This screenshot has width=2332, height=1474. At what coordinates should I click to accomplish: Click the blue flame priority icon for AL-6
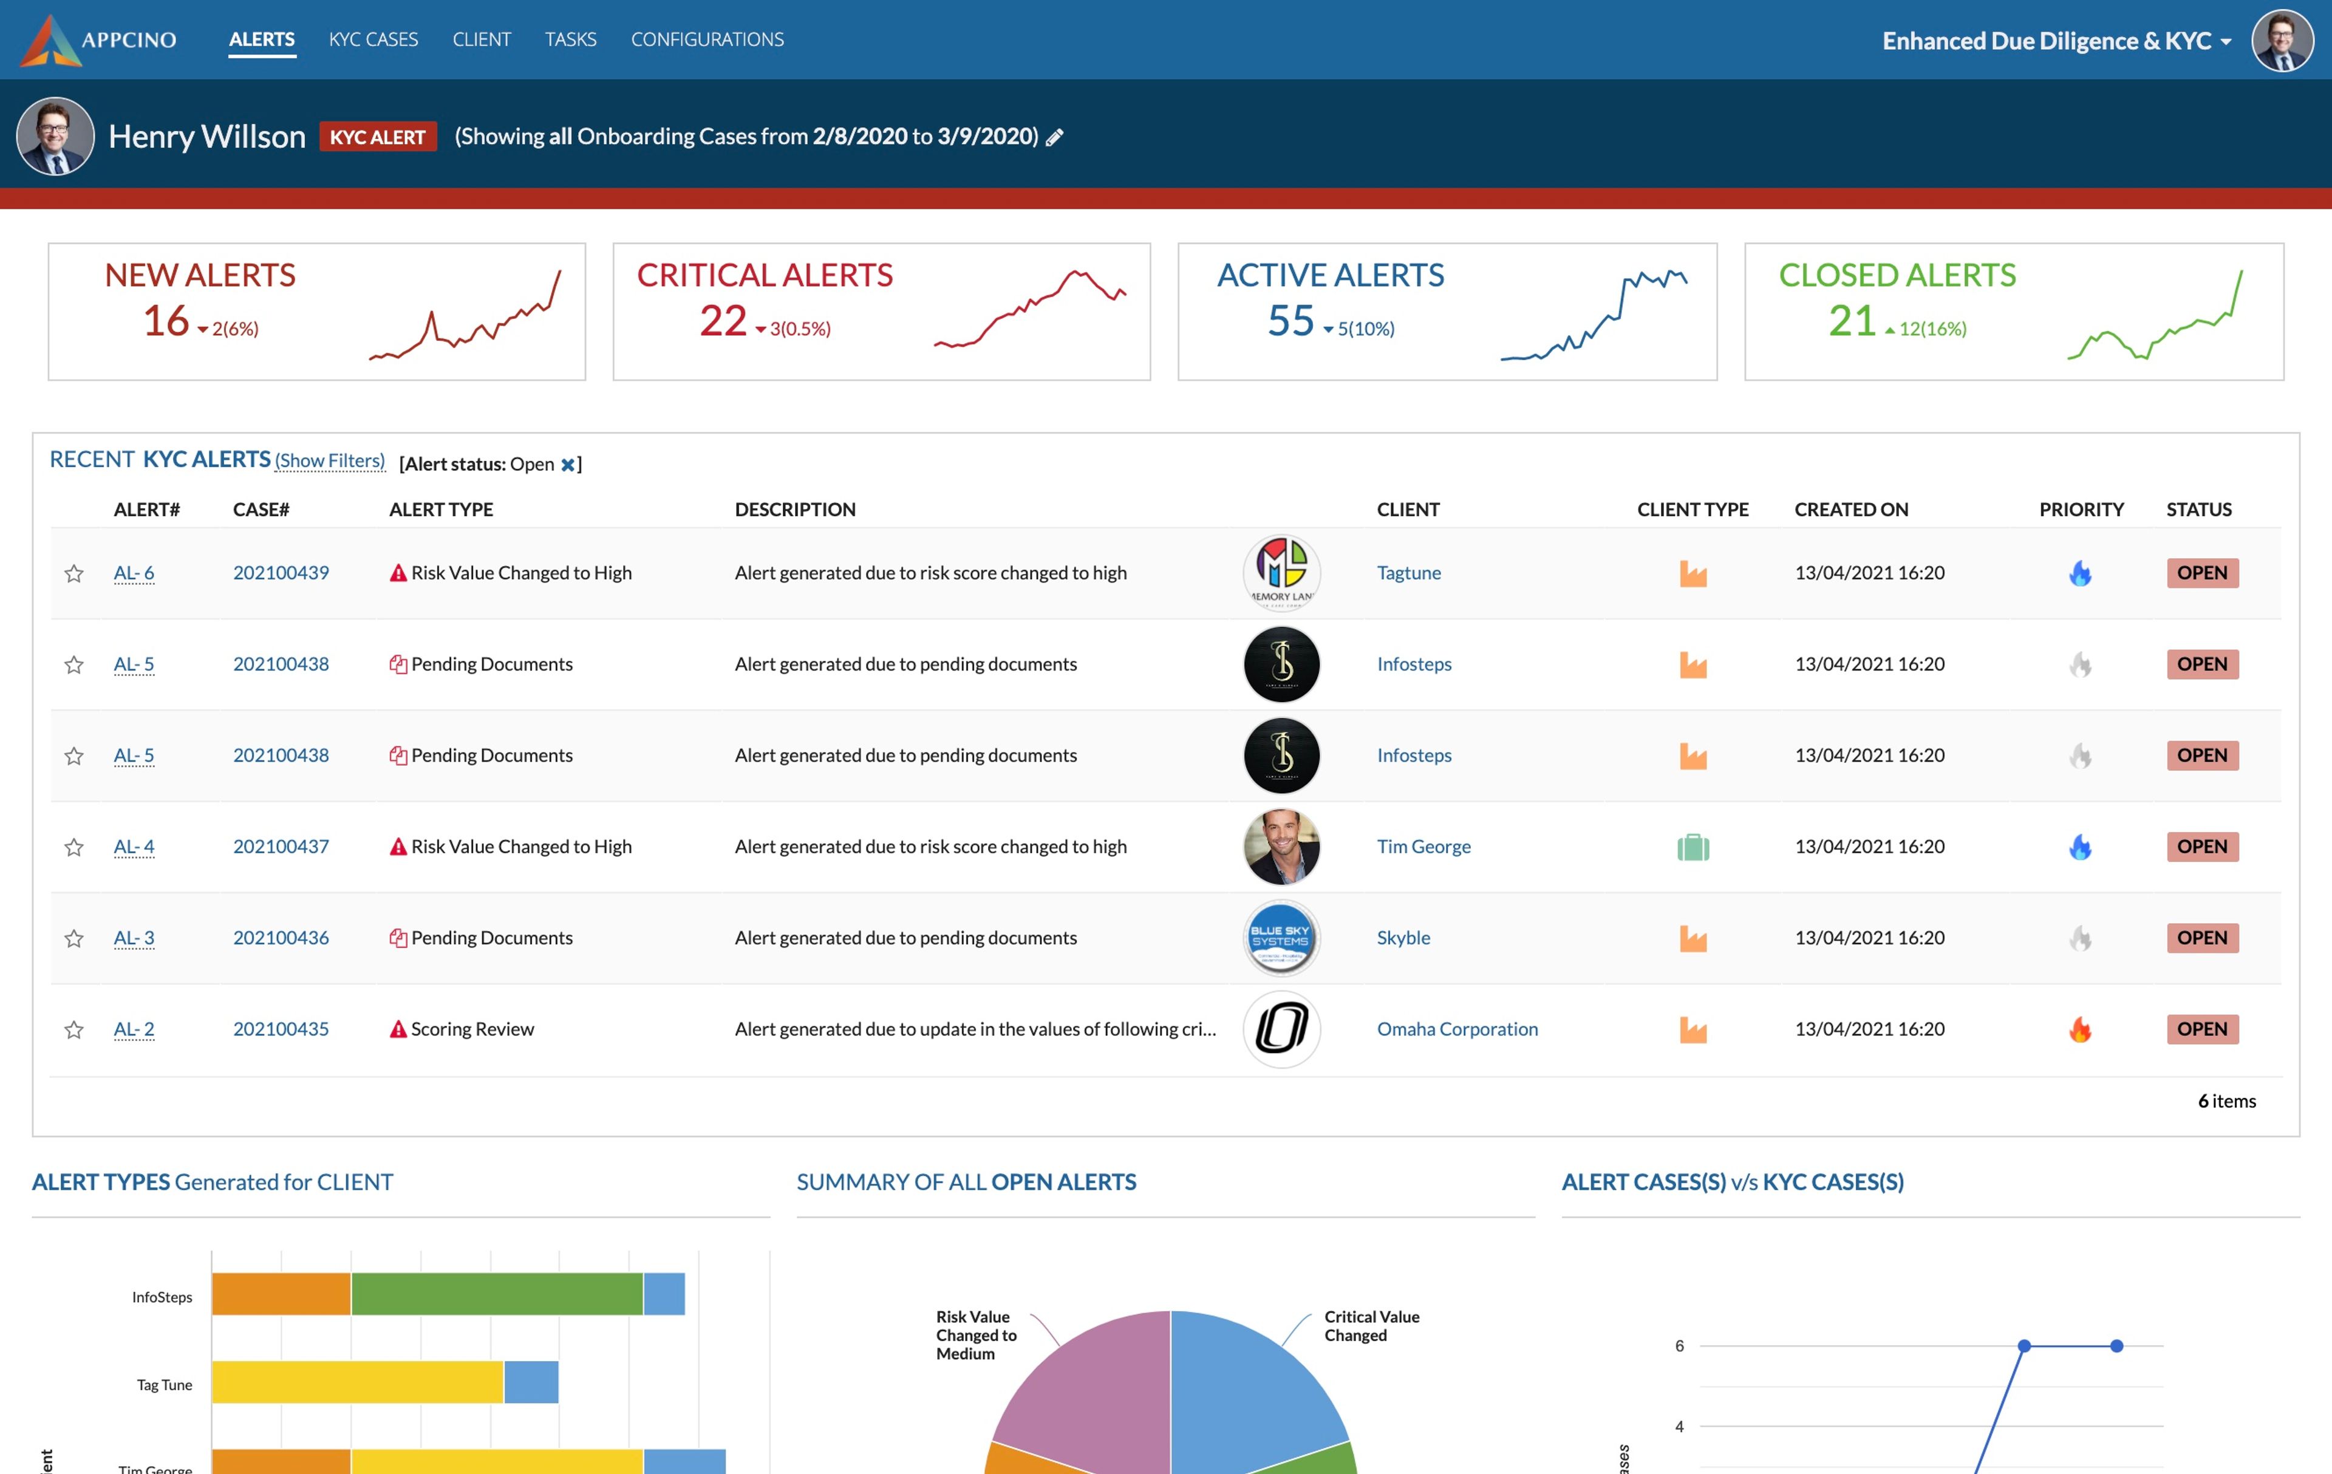click(x=2080, y=573)
